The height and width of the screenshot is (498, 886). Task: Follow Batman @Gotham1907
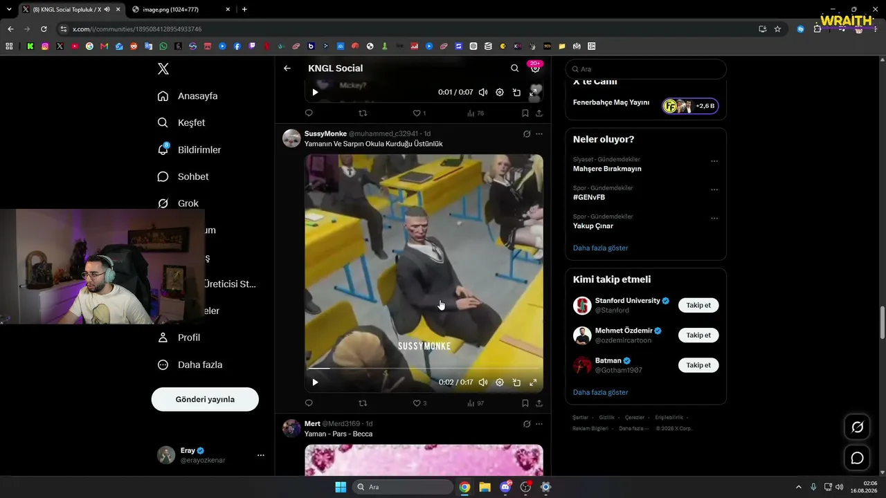click(x=698, y=365)
